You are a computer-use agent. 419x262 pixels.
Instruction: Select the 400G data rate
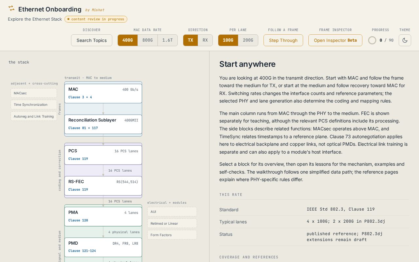128,40
